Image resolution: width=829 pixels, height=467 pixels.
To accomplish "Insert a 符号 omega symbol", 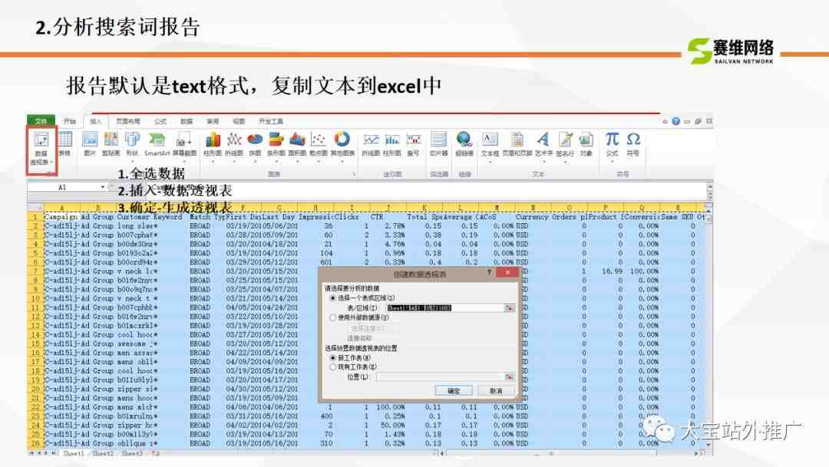I will 632,144.
